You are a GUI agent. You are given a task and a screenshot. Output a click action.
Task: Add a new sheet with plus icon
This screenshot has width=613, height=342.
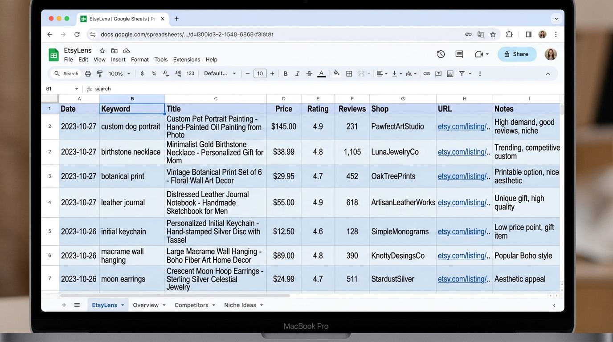64,305
